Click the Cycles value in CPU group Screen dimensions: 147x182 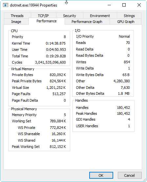tap(51, 62)
